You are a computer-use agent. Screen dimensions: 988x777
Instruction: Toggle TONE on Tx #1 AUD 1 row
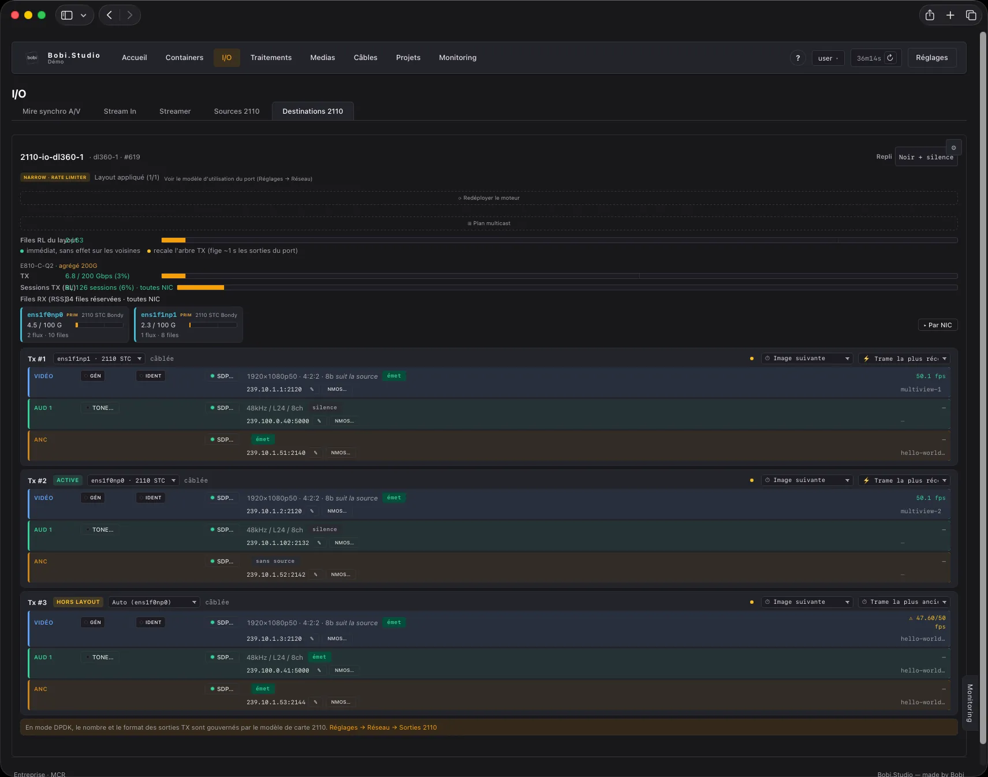100,408
